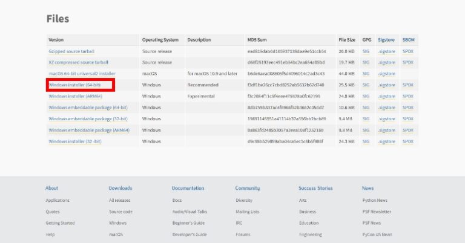Open the PSF Newsletter link

[x=377, y=212]
